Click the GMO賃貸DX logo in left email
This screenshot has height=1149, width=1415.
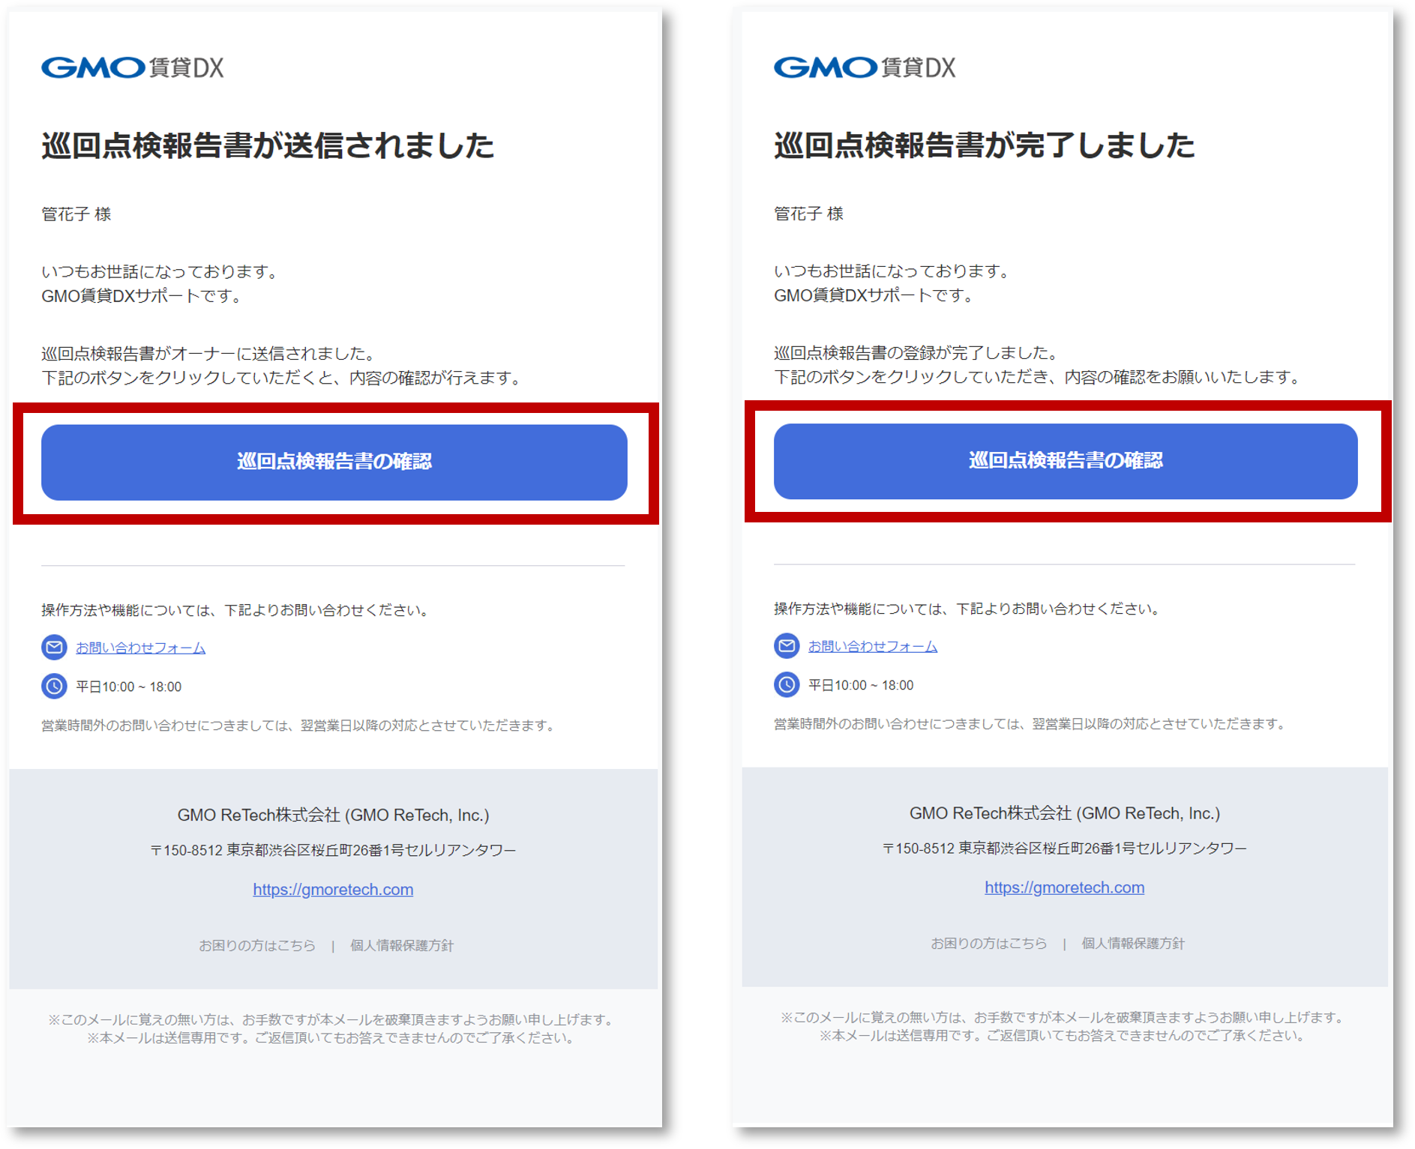coord(133,67)
